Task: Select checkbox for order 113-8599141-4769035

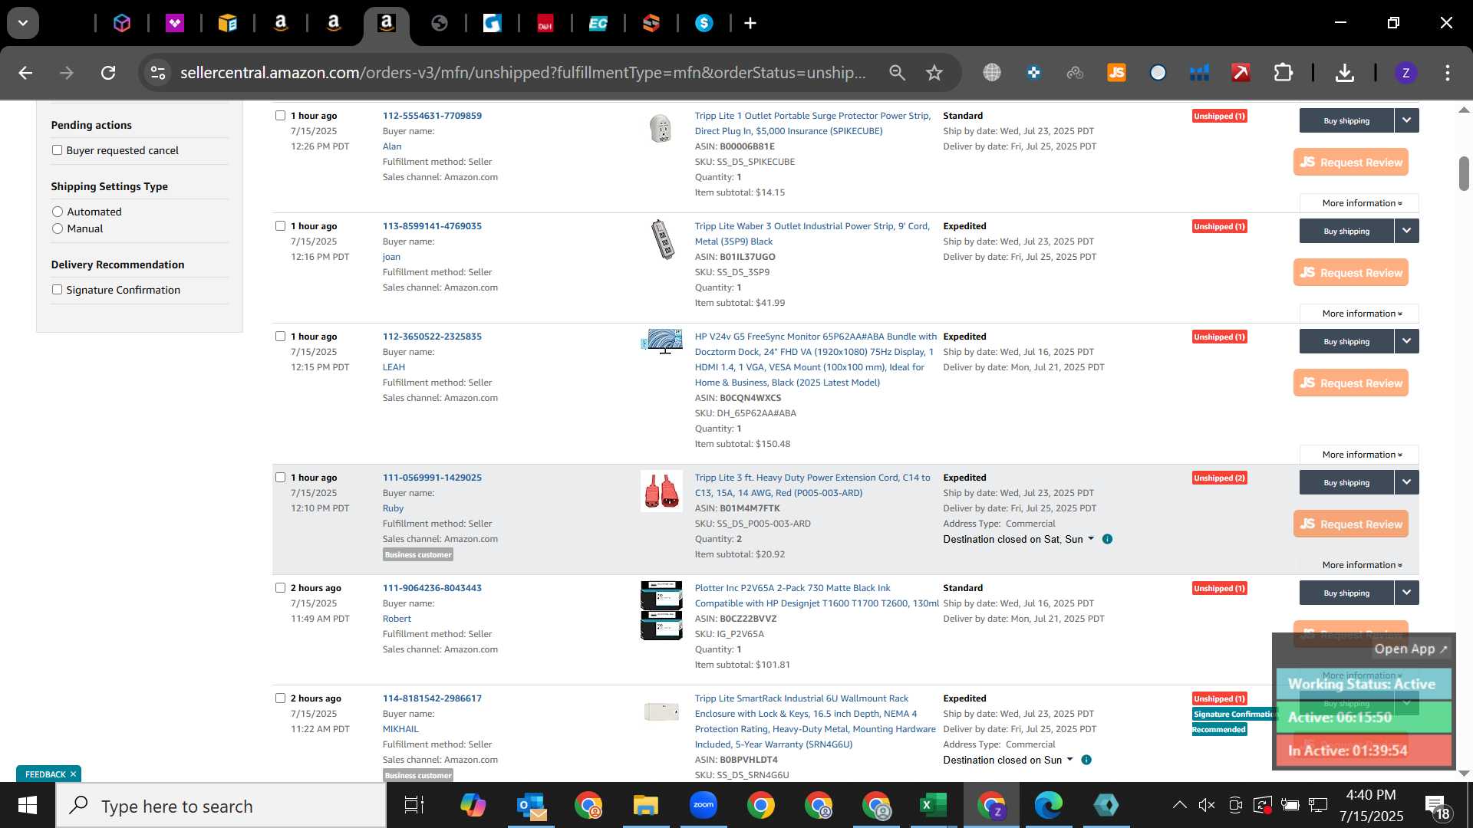Action: (280, 226)
